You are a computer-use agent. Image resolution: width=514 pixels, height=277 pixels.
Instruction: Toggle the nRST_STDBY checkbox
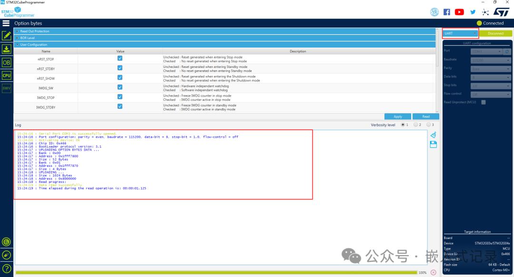[x=120, y=68]
